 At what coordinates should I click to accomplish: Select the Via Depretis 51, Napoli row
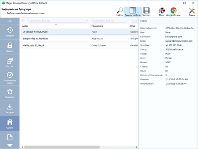pyautogui.click(x=80, y=45)
